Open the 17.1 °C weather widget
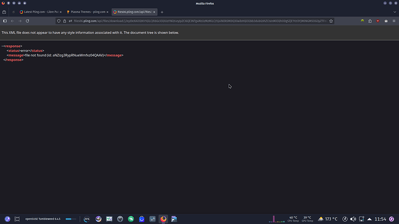Image resolution: width=399 pixels, height=224 pixels. coord(328,219)
